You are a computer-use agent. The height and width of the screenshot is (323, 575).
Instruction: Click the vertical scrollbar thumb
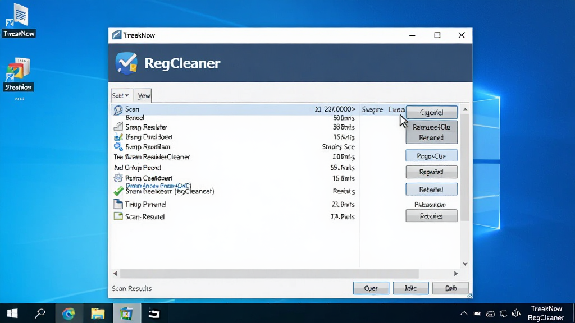tap(465, 167)
